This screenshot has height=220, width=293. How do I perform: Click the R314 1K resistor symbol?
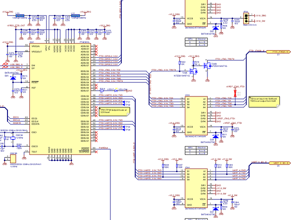tap(101, 91)
